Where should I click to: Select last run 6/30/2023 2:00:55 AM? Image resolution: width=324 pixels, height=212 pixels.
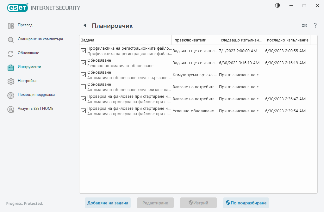click(x=285, y=51)
